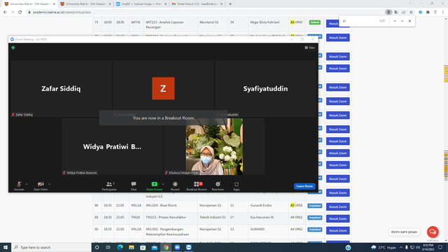Image resolution: width=448 pixels, height=252 pixels.
Task: Click the Terjadwal badge in Gunardi Endro's row
Action: coord(314,206)
